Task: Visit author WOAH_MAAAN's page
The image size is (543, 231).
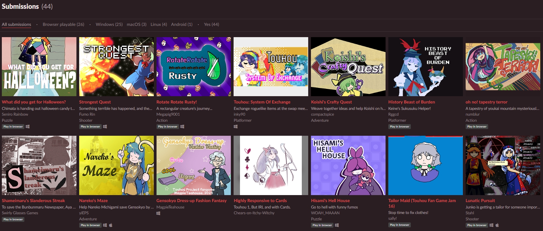Action: click(x=325, y=213)
